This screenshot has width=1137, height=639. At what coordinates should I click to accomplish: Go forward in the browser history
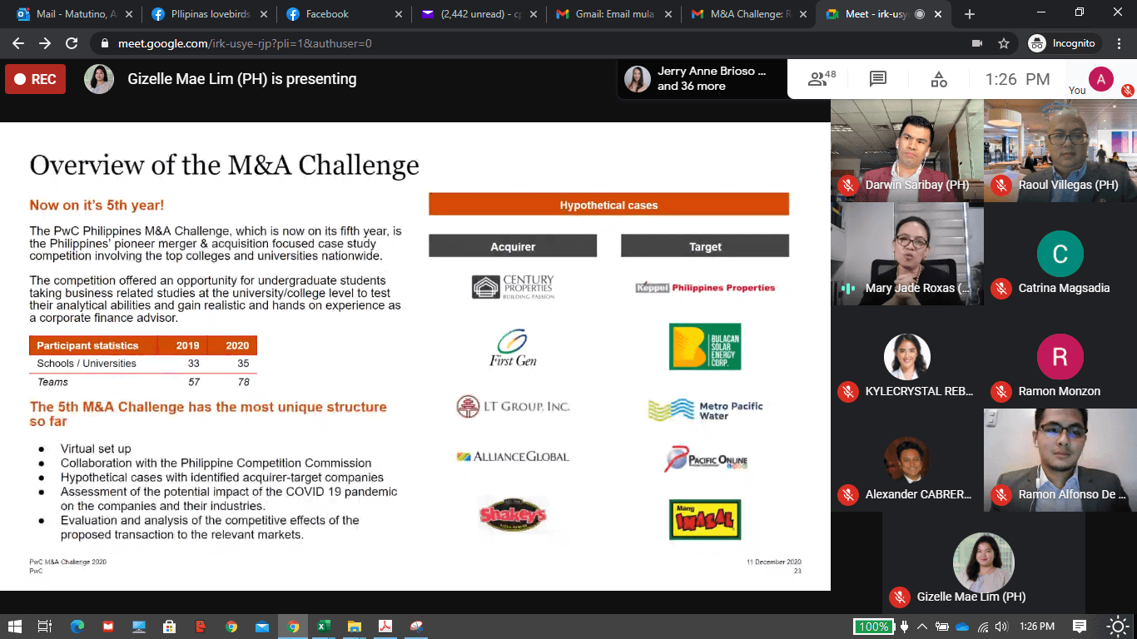[x=45, y=43]
